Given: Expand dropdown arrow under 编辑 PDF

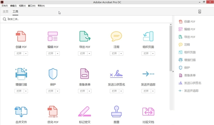Looking at the screenshot, I should click(x=58, y=53).
